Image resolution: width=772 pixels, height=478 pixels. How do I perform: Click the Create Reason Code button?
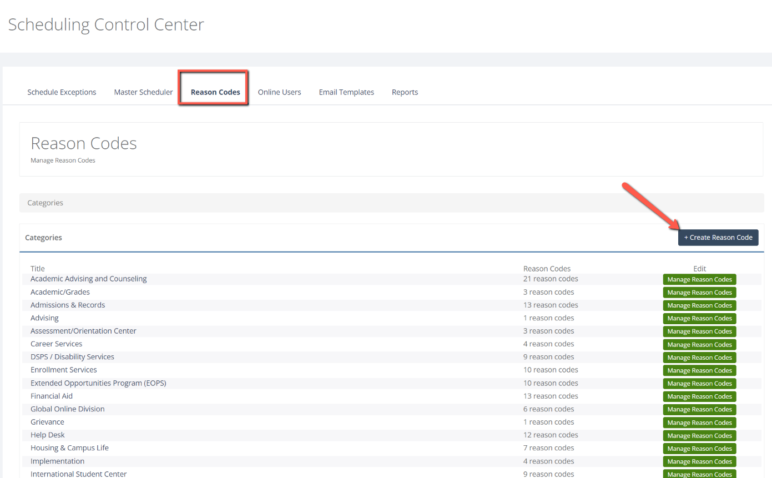(718, 237)
